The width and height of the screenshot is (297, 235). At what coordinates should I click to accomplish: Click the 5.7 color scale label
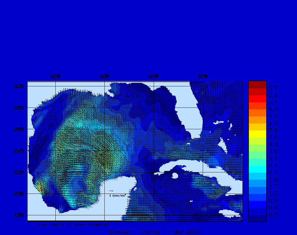click(273, 88)
